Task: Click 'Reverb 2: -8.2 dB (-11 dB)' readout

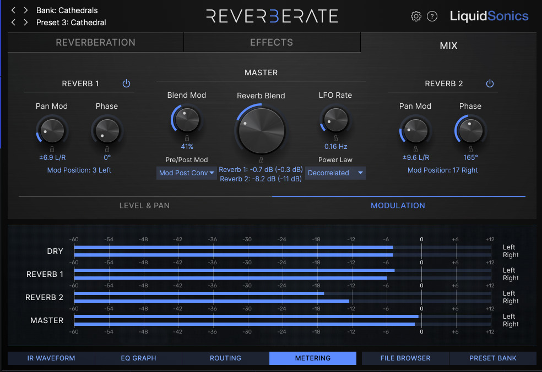Action: click(261, 179)
